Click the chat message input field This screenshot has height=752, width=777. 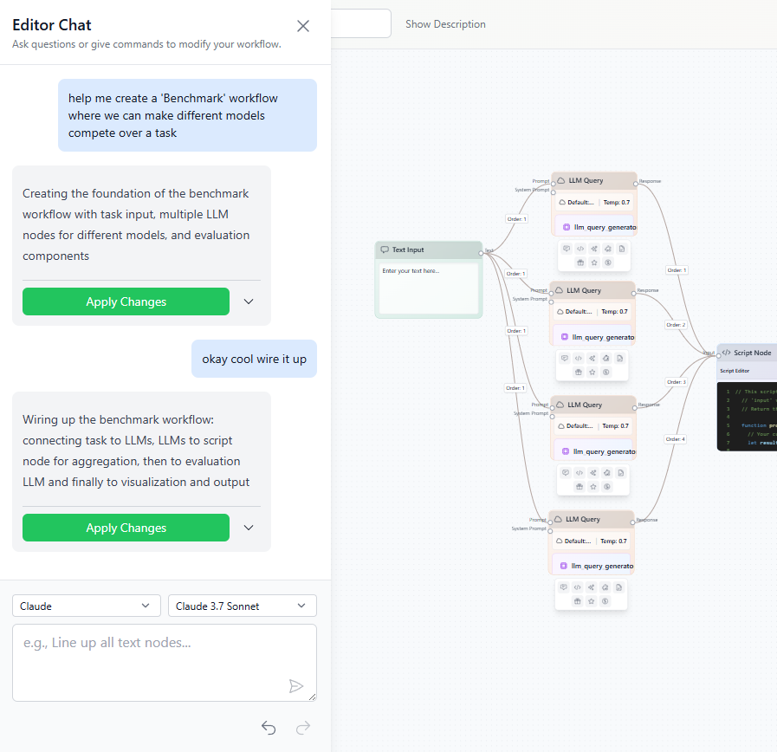[165, 658]
